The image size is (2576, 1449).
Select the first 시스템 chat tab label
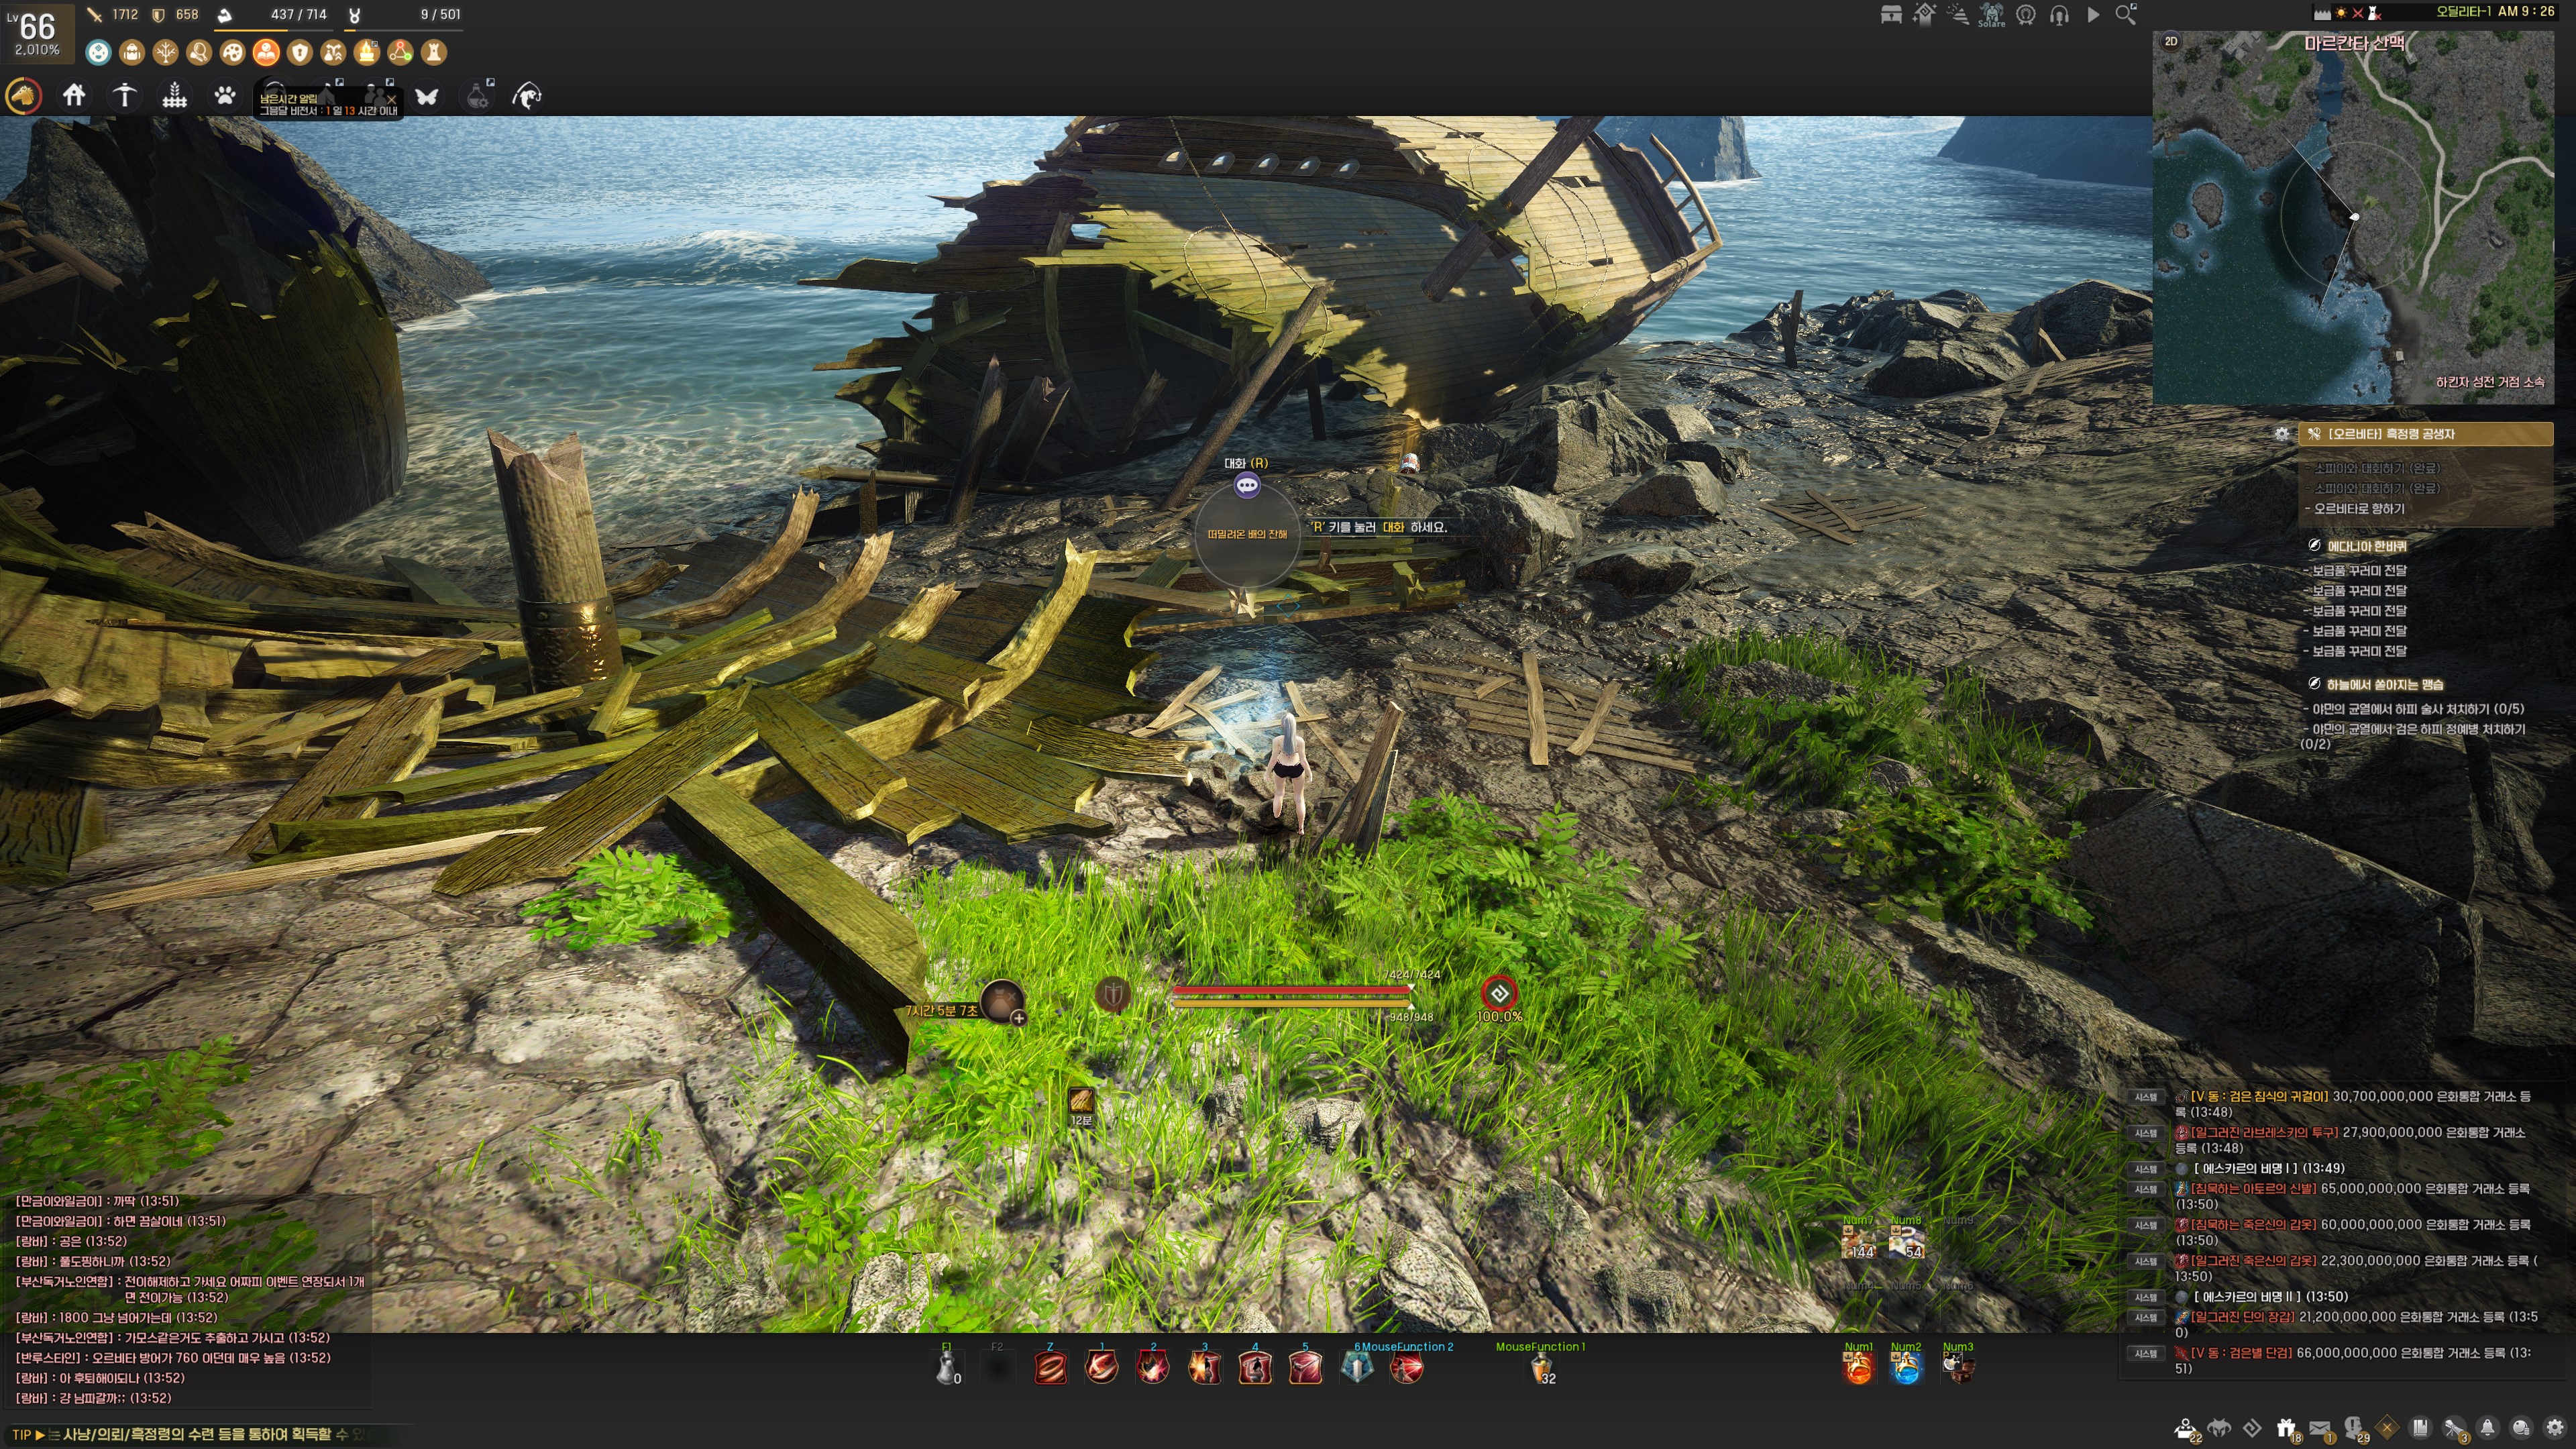point(2146,1097)
